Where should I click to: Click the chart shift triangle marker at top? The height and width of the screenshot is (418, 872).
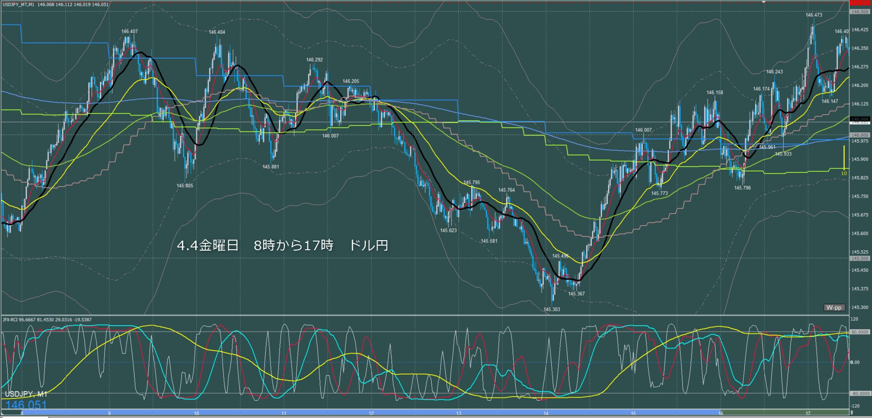pyautogui.click(x=764, y=2)
